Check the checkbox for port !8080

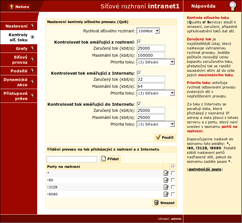(173, 194)
